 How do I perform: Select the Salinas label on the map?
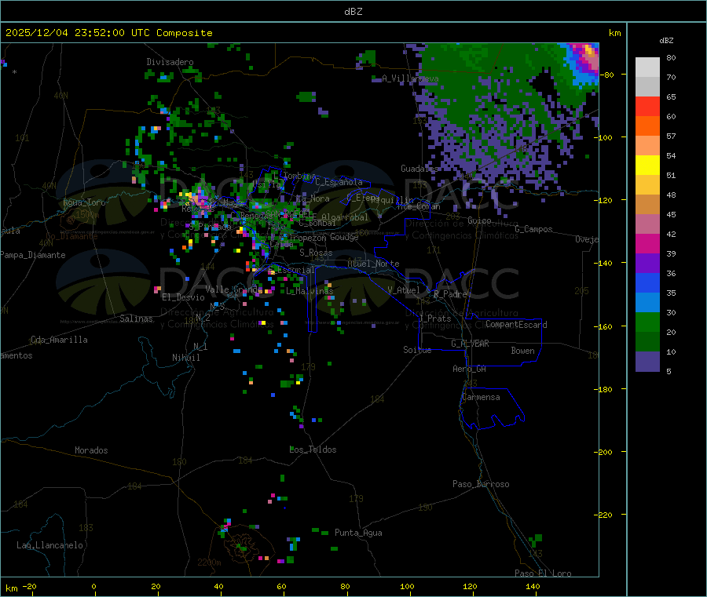(136, 319)
